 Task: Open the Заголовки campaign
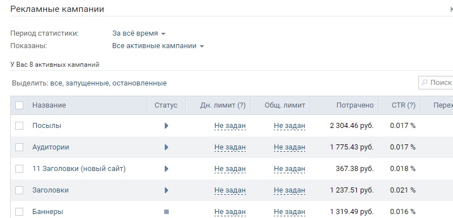click(50, 190)
